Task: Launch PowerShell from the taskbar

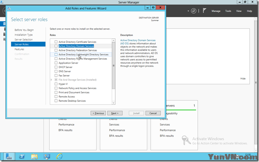Action: [22, 156]
